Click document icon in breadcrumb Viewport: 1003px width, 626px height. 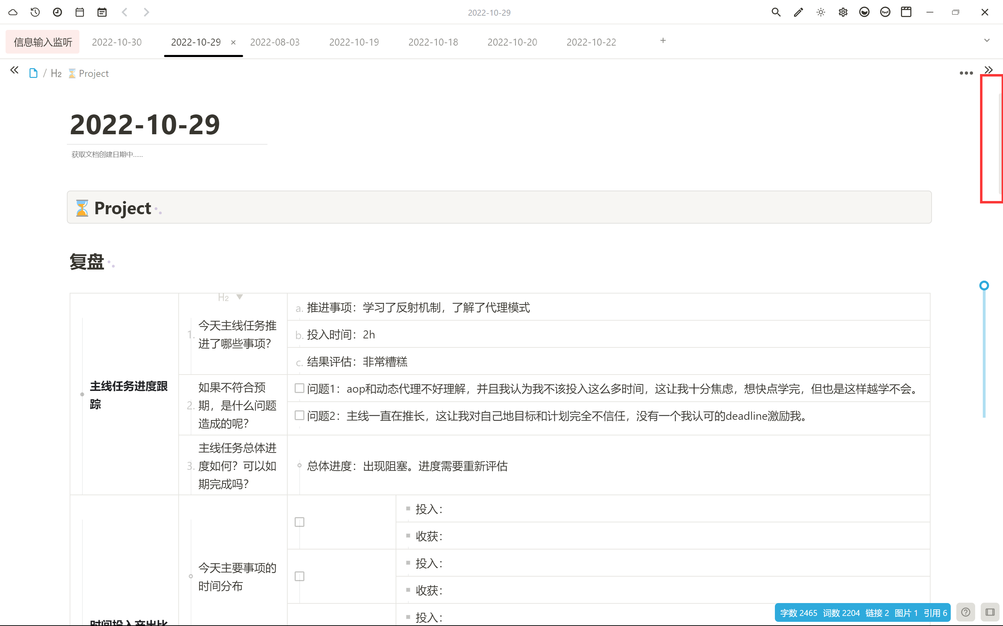tap(33, 73)
